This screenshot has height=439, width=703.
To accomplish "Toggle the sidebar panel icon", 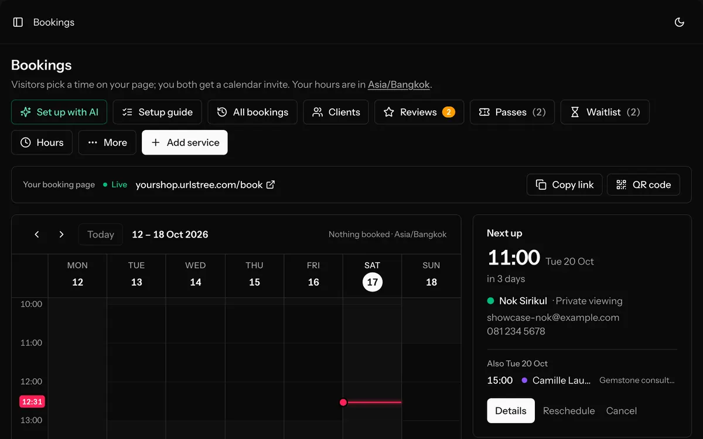I will (18, 22).
